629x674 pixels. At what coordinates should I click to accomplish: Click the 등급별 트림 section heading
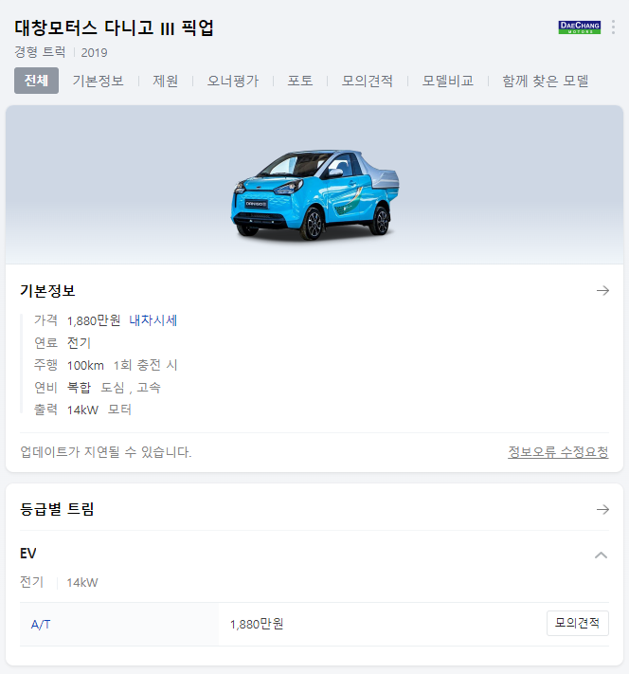pos(57,509)
